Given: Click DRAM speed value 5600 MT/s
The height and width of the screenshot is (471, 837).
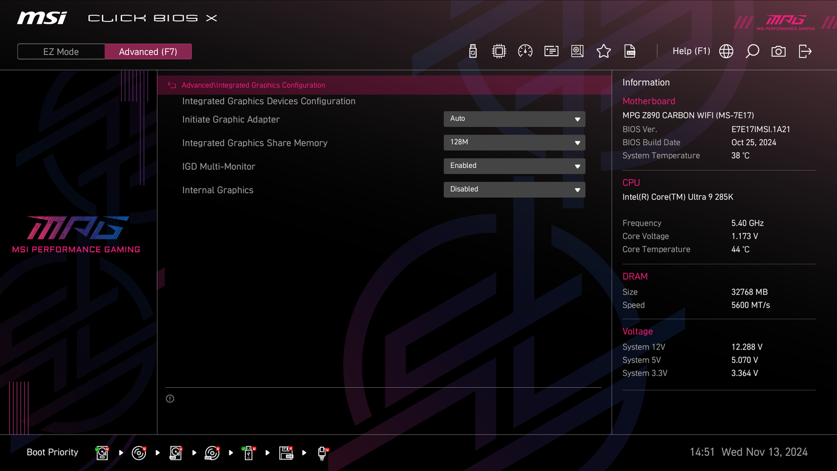Looking at the screenshot, I should 751,305.
